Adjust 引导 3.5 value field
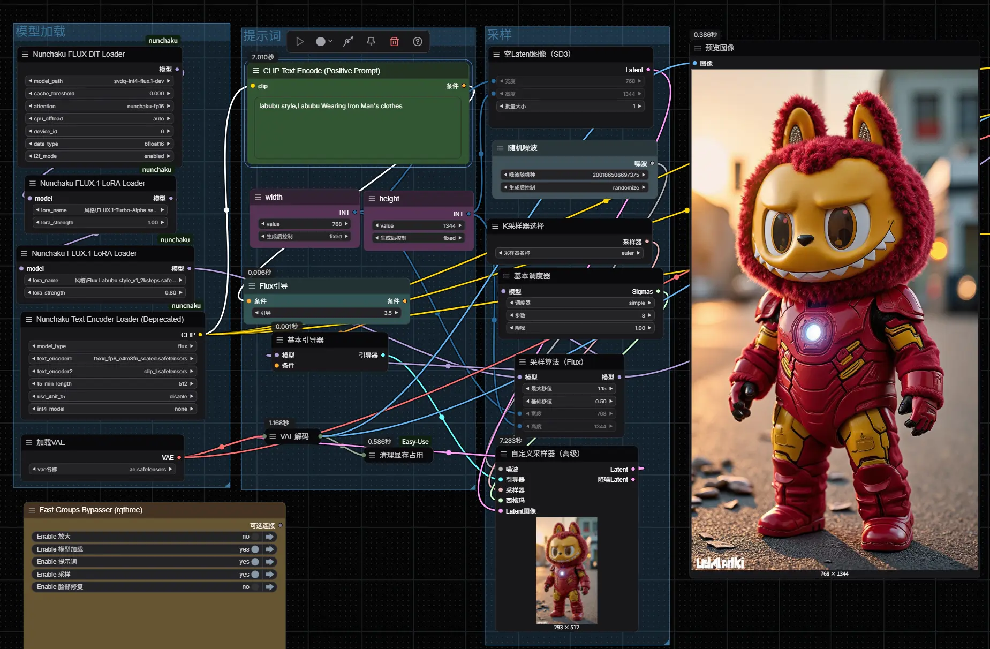The image size is (990, 649). pyautogui.click(x=327, y=313)
